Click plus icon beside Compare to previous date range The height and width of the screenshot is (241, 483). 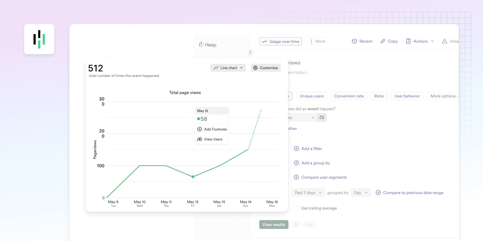coord(378,193)
